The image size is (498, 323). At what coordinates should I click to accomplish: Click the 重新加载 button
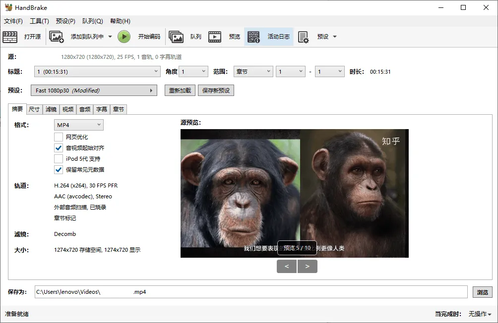coord(180,90)
